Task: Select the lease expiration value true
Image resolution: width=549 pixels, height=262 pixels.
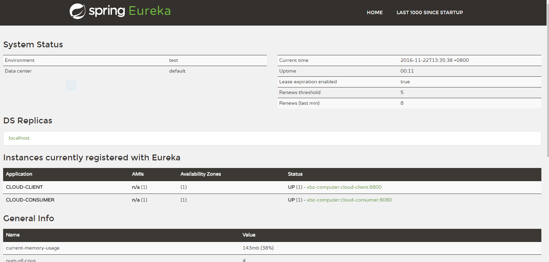Action: (x=405, y=82)
